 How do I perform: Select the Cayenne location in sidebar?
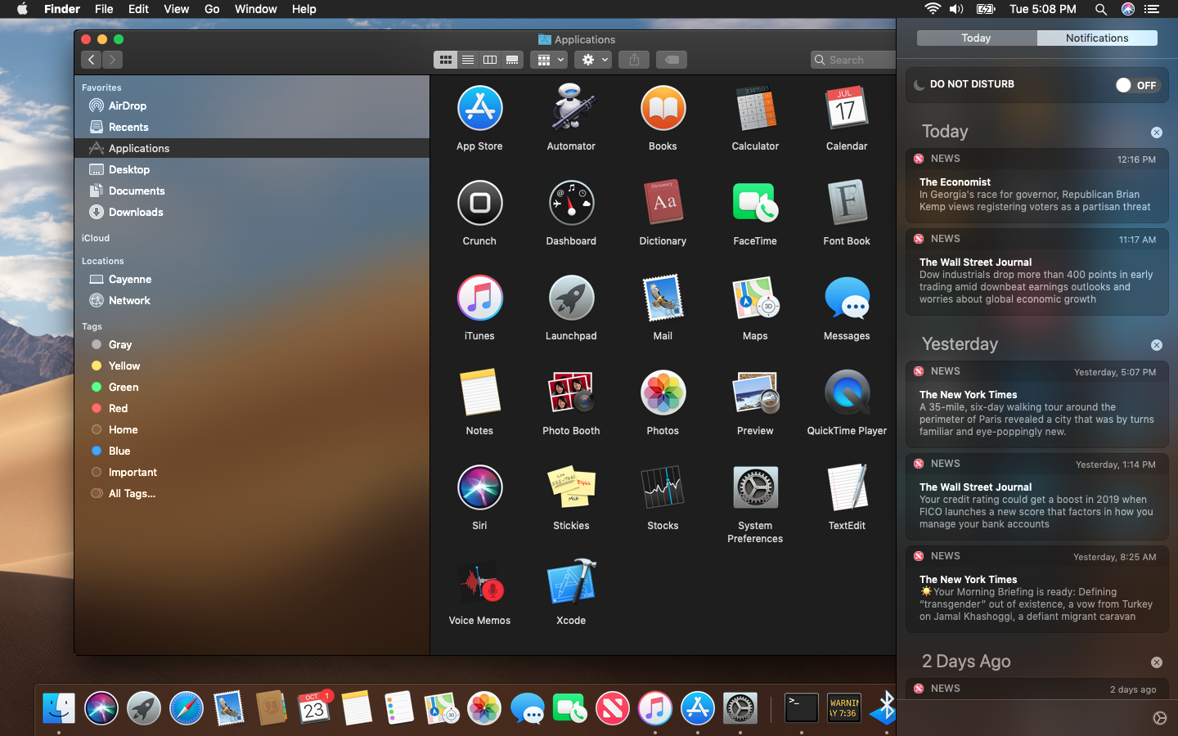coord(130,279)
